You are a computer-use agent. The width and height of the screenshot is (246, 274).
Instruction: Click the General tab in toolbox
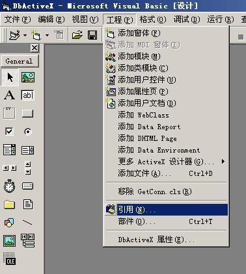coord(20,61)
